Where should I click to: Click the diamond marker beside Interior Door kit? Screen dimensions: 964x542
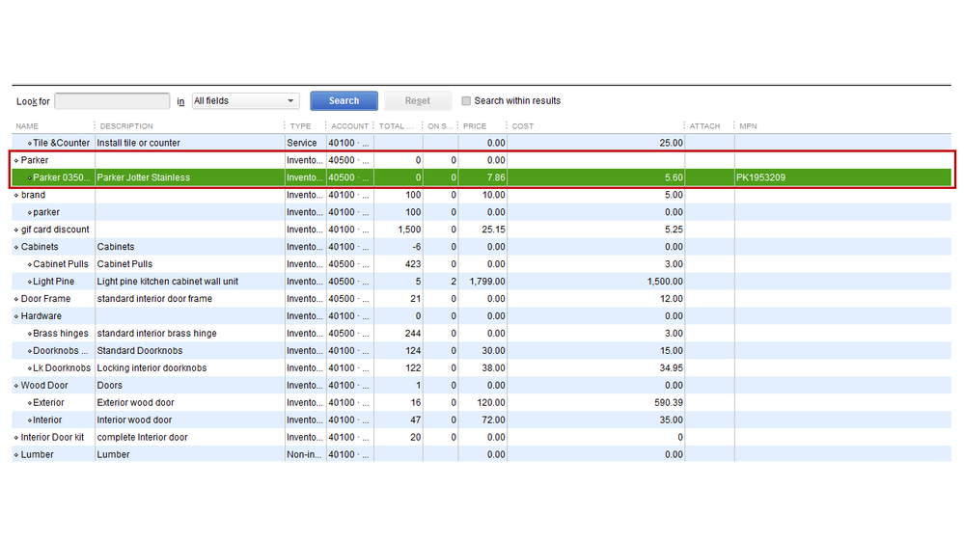pyautogui.click(x=16, y=438)
